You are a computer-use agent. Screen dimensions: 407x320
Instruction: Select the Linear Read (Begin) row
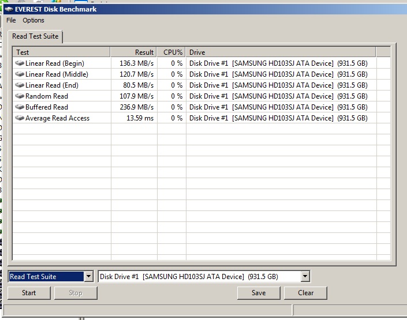pyautogui.click(x=201, y=63)
